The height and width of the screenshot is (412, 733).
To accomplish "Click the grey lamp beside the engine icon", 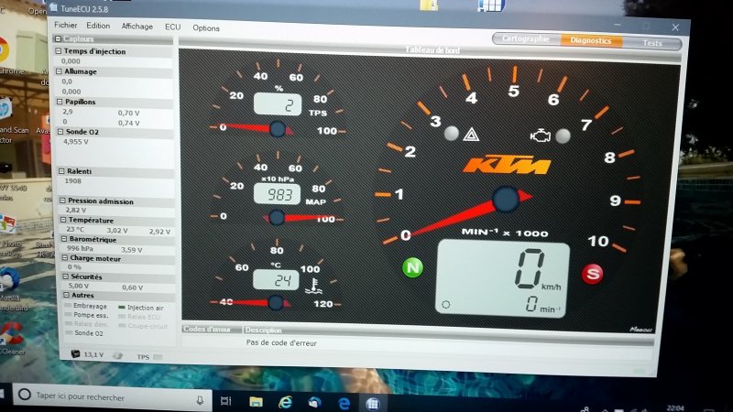I will tap(563, 136).
